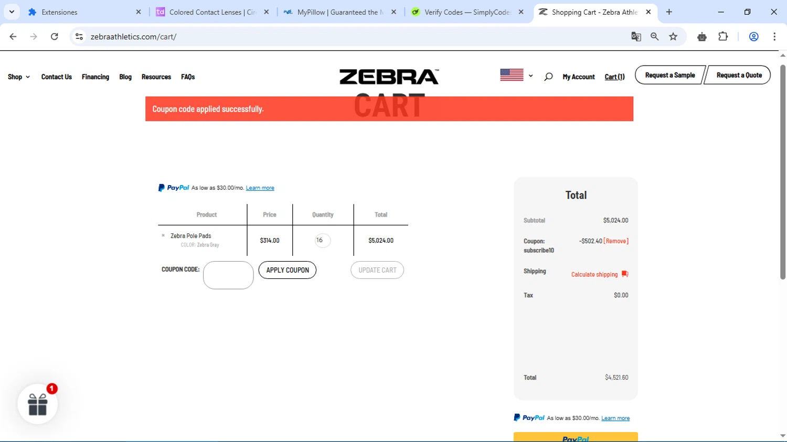This screenshot has height=442, width=787.
Task: Click the scrollbar up arrow
Action: click(x=783, y=55)
